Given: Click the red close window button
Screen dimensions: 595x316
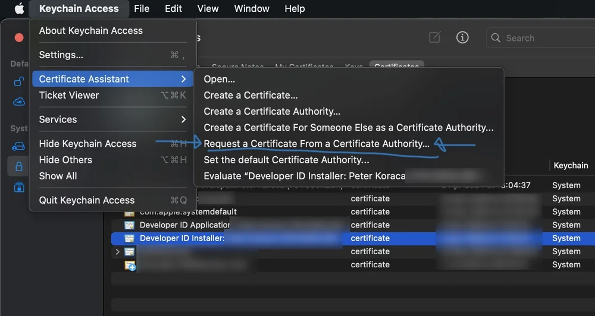Looking at the screenshot, I should click(x=19, y=37).
